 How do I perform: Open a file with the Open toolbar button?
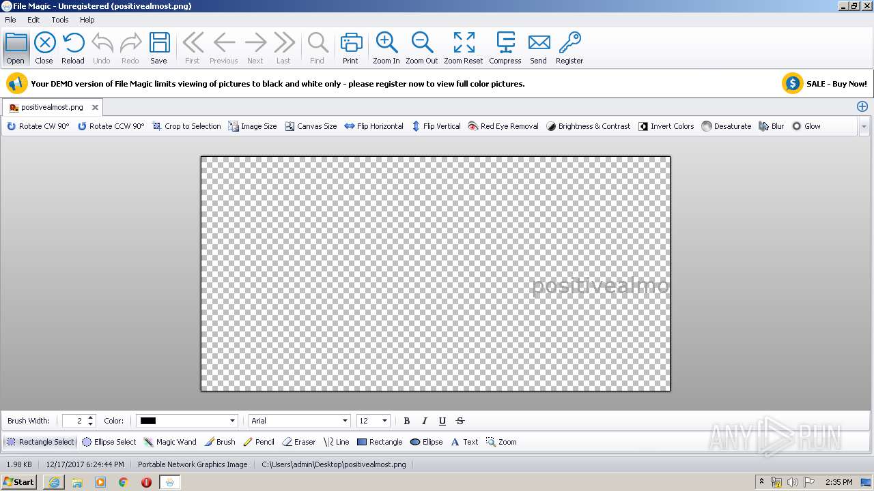tap(15, 48)
